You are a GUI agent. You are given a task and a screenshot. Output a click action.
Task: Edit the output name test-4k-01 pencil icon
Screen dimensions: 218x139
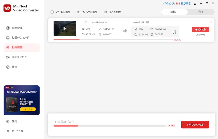(147, 22)
